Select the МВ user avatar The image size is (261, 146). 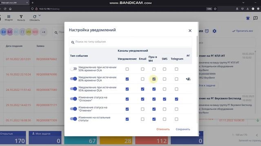tap(35, 32)
